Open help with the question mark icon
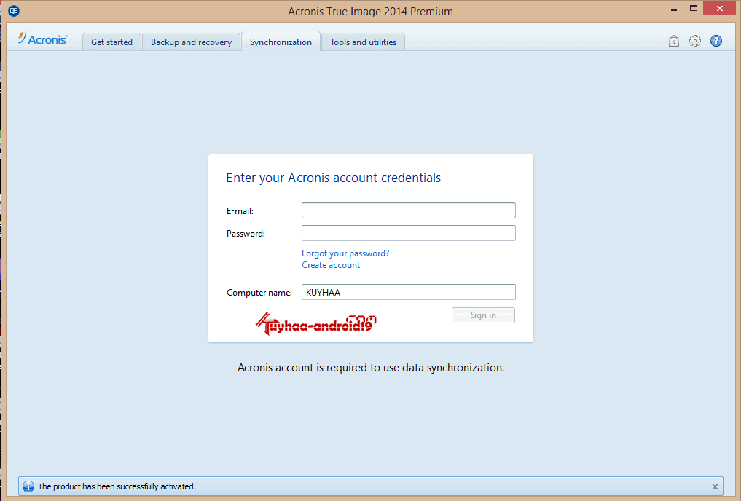The image size is (741, 501). [716, 41]
